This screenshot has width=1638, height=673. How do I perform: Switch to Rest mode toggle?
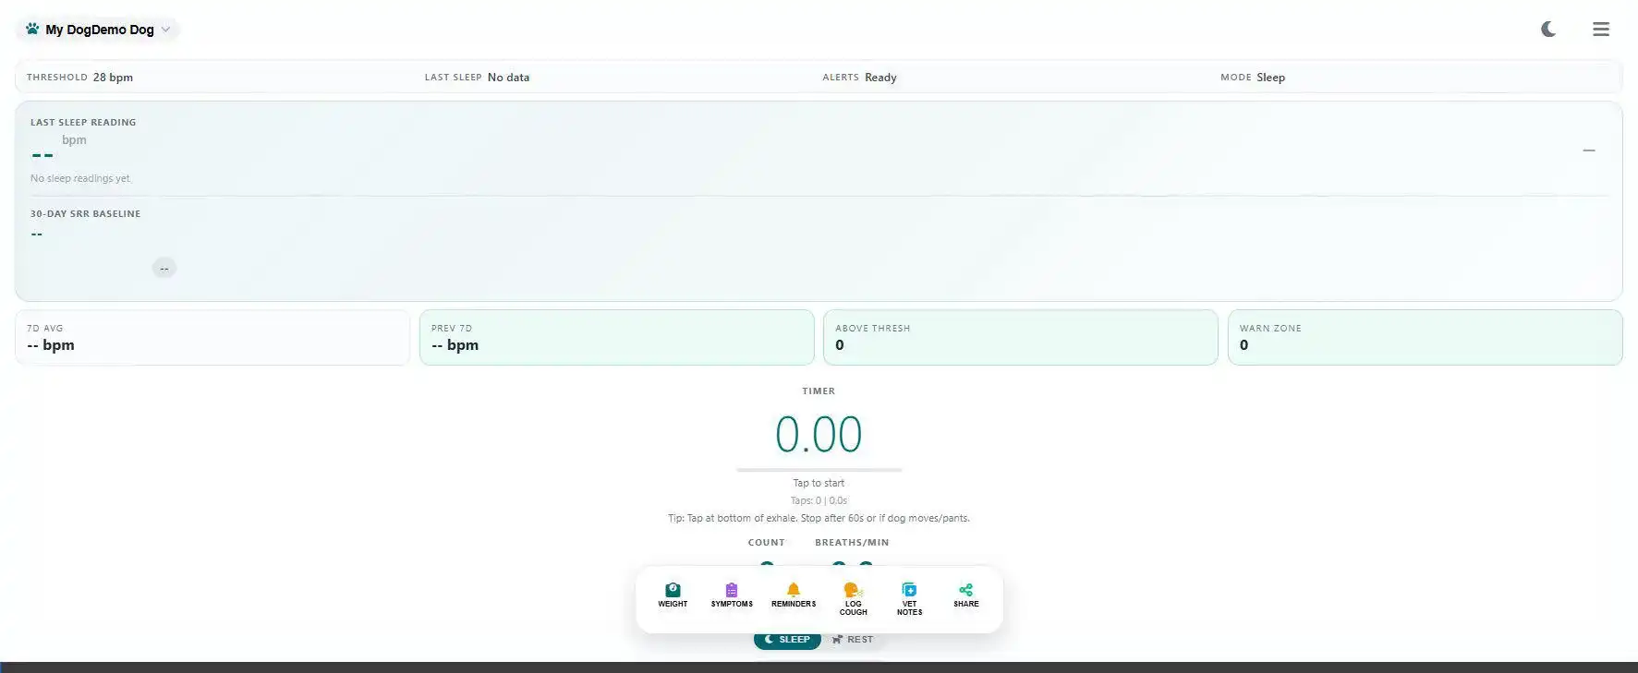pos(852,640)
